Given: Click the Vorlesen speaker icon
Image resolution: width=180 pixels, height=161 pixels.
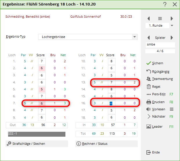Looking at the screenshot, I should point(149,109).
